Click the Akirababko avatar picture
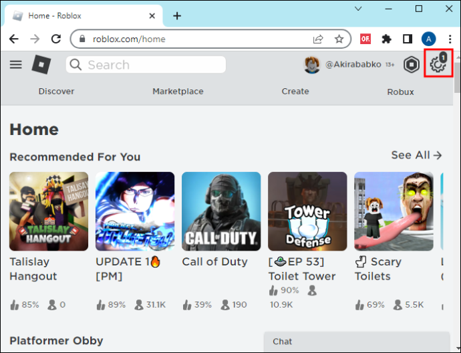 tap(311, 64)
